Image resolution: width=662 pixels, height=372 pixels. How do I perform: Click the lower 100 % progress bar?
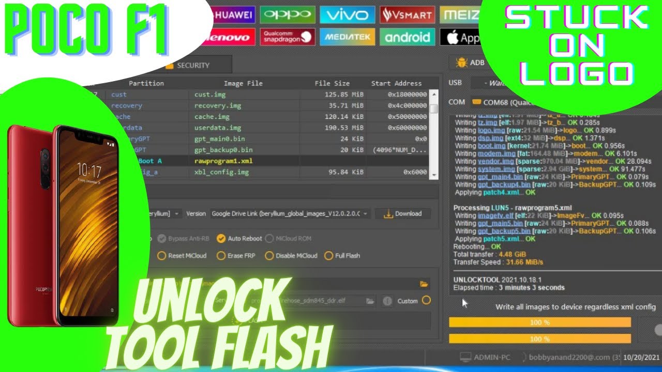pos(540,339)
